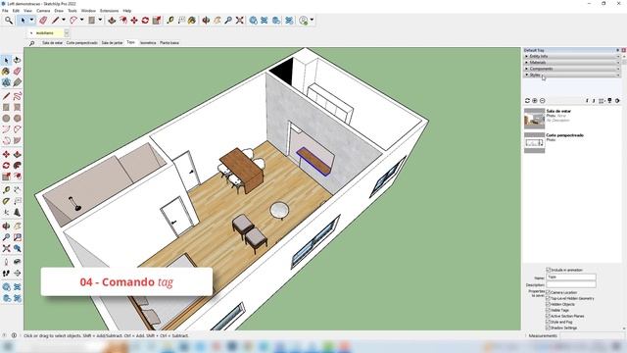627x353 pixels.
Task: Select the Zoom Window tool in left toolbar
Action: point(18,237)
